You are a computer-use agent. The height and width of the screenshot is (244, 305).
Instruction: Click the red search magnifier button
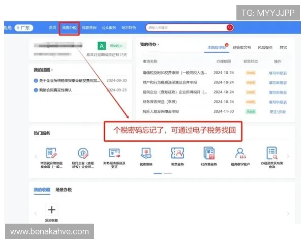(230, 27)
